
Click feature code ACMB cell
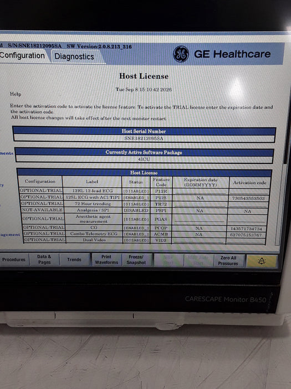coord(161,234)
